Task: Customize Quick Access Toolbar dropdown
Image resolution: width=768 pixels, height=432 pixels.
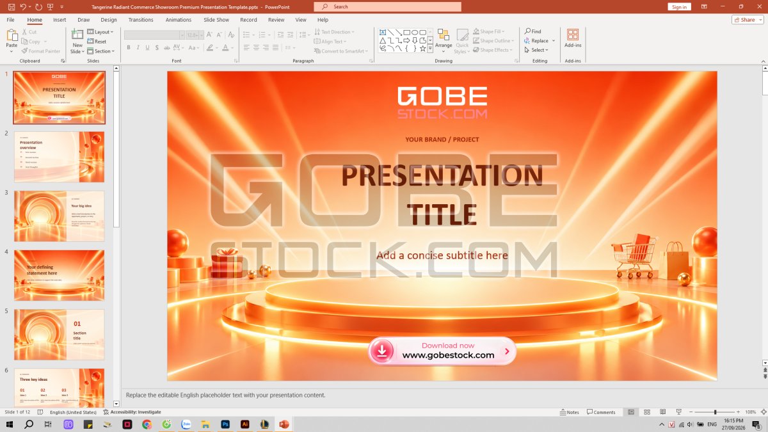Action: click(62, 6)
